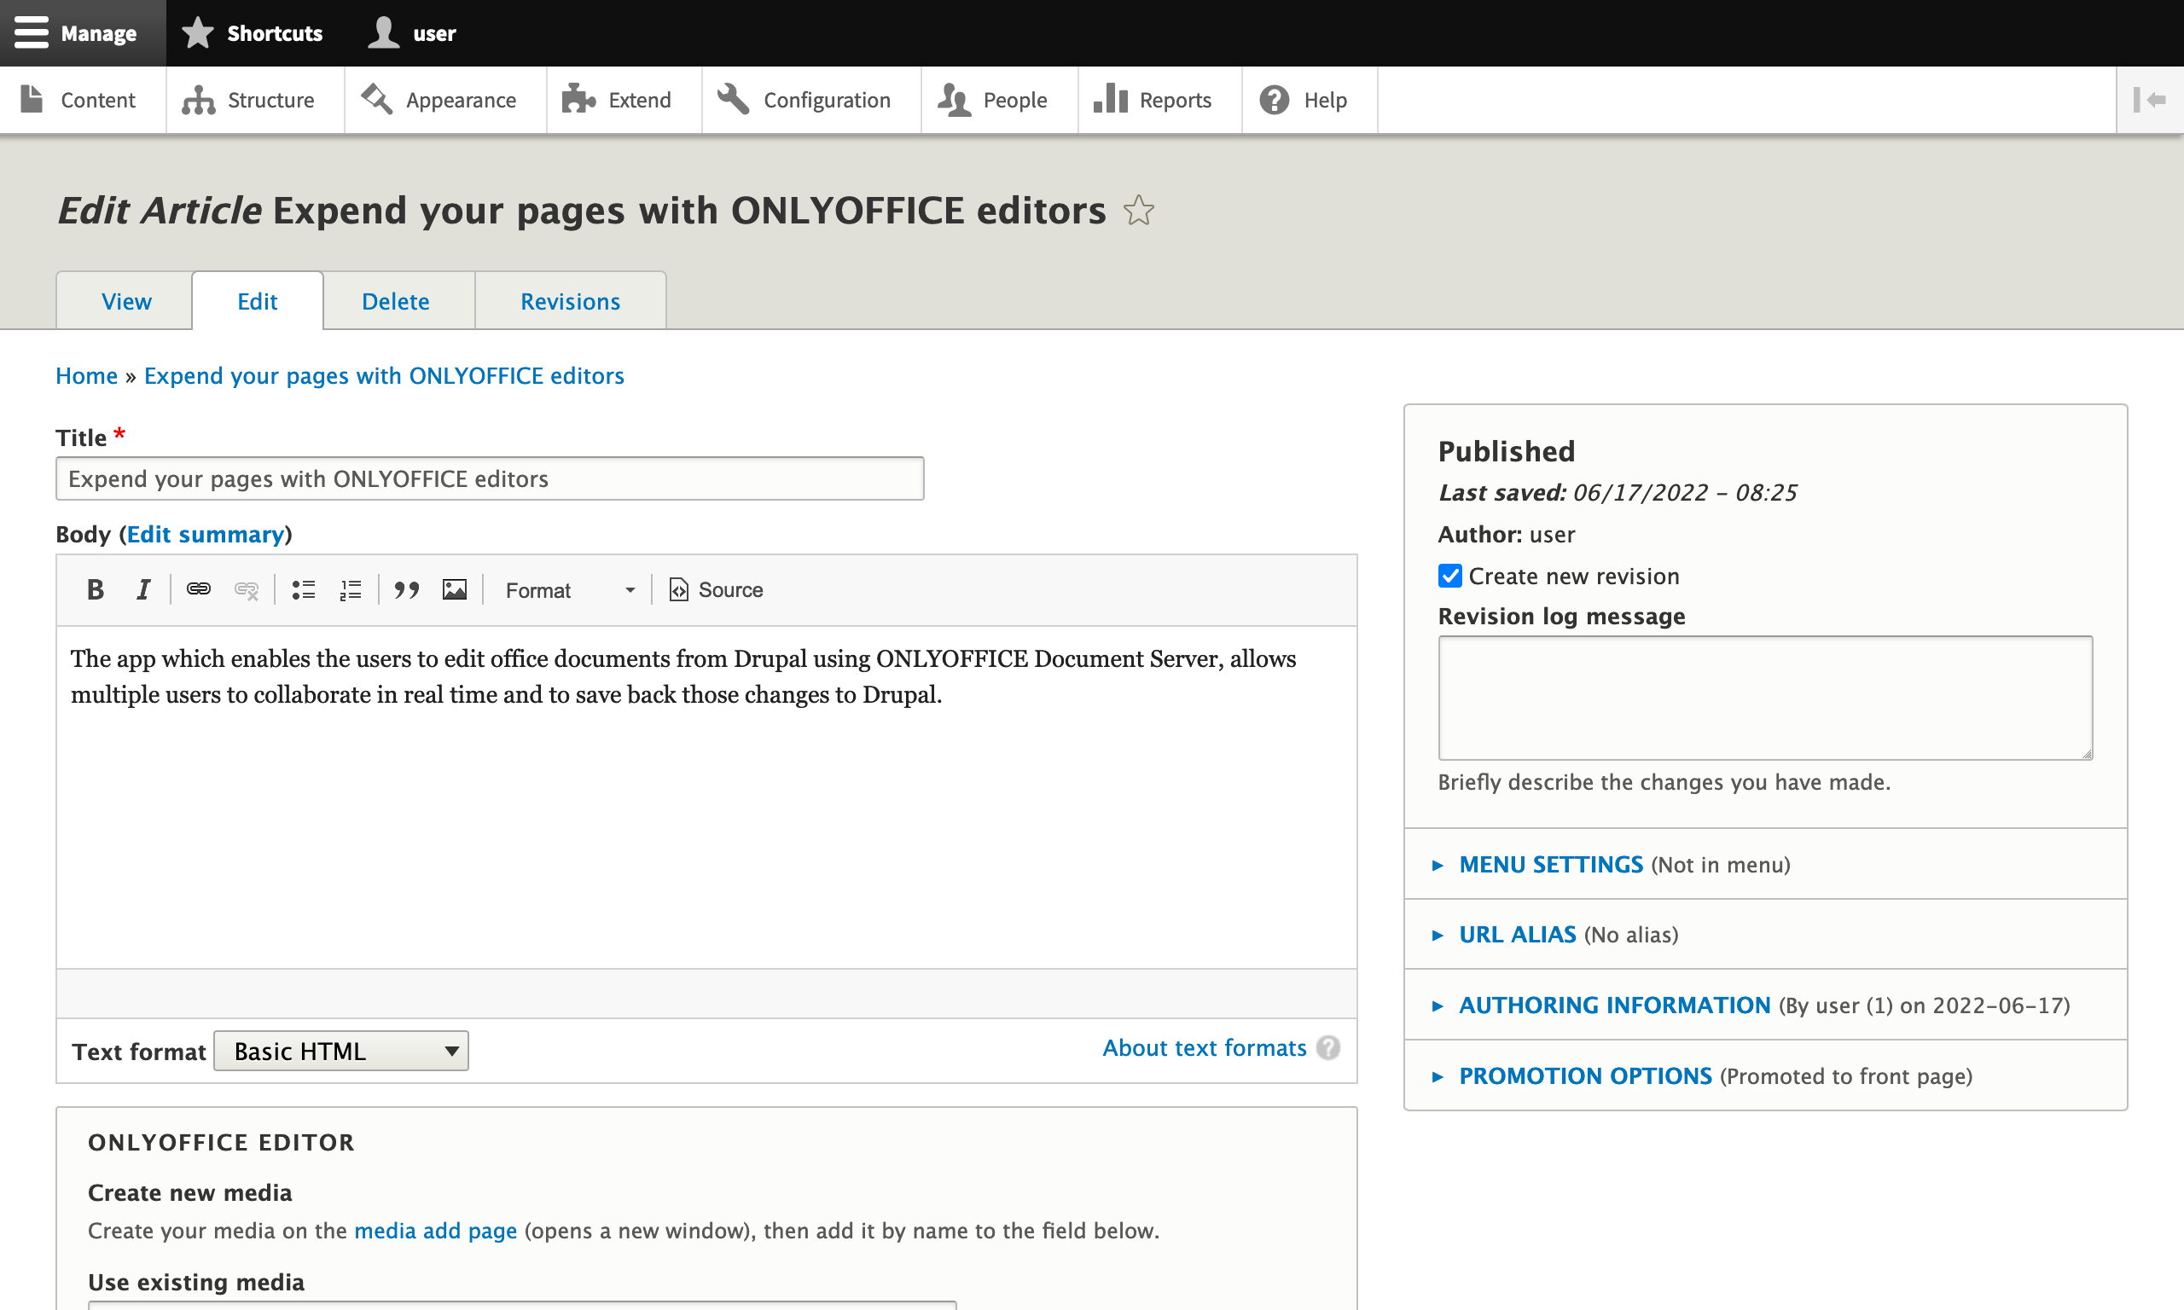Apply italic formatting in the body editor
The image size is (2184, 1310).
[x=143, y=589]
